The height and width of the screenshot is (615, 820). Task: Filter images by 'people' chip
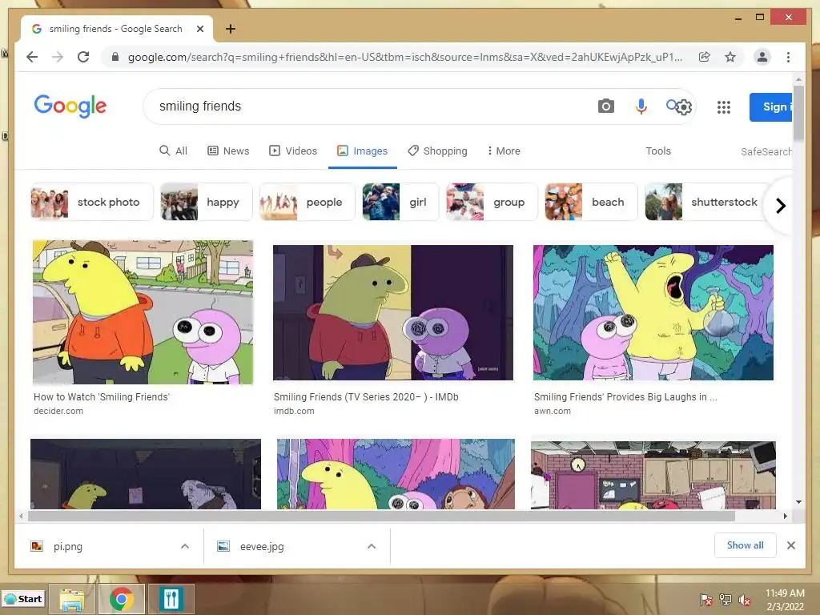[307, 202]
